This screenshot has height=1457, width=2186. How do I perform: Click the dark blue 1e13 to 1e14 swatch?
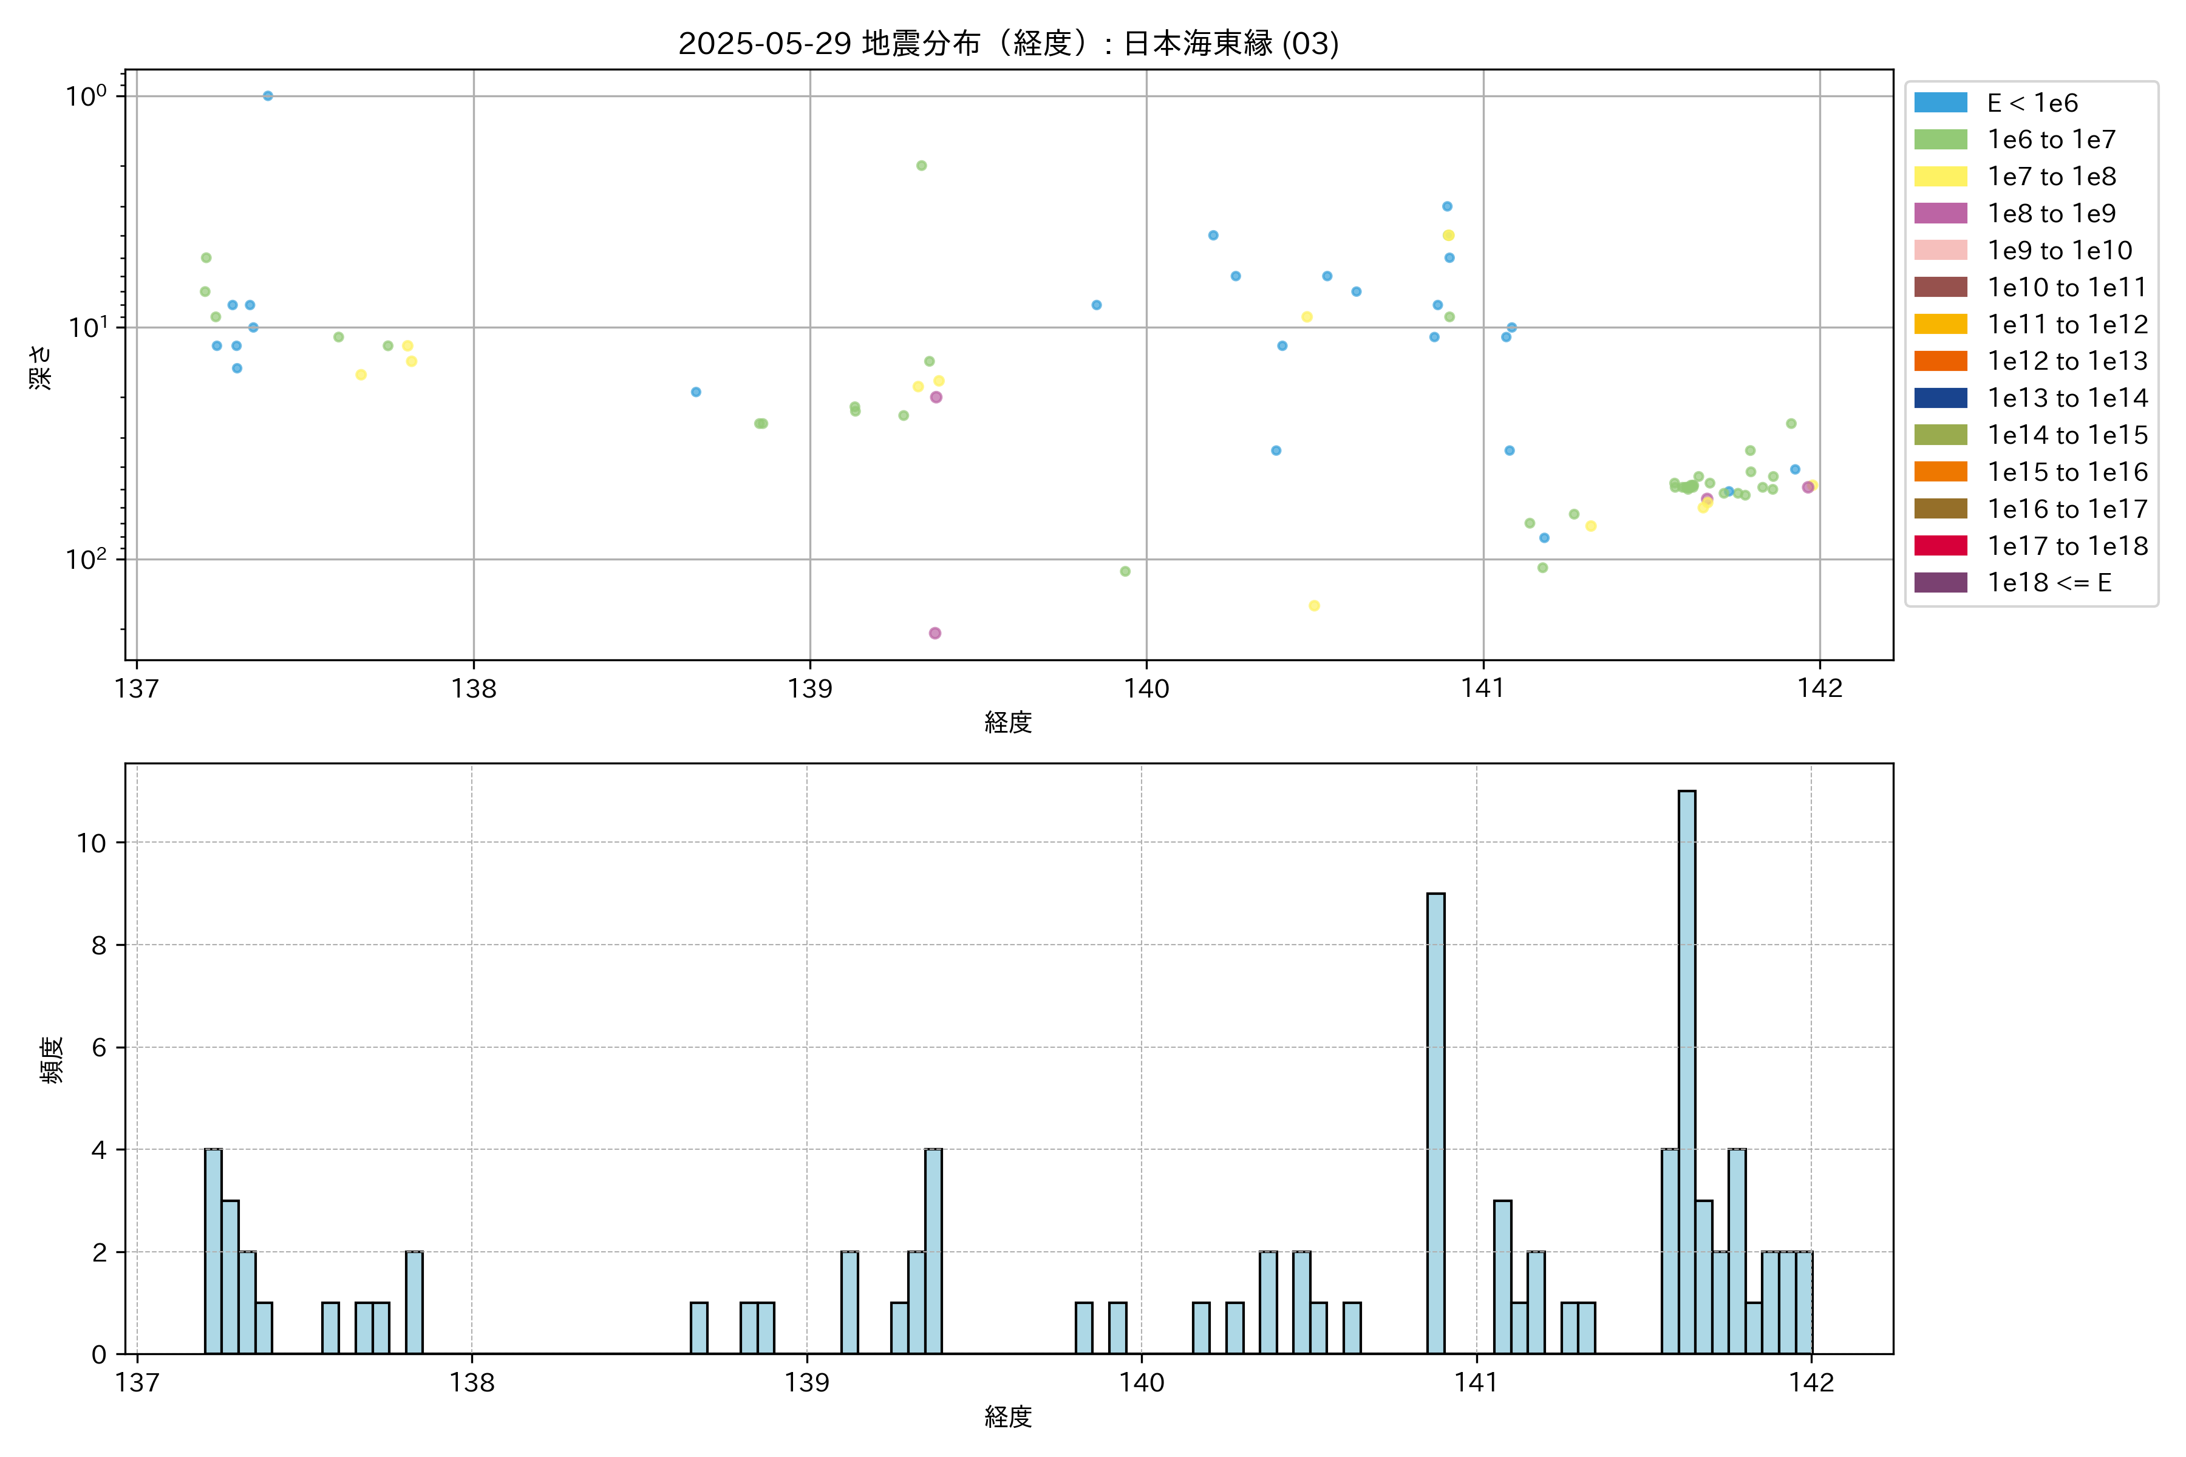[1939, 398]
